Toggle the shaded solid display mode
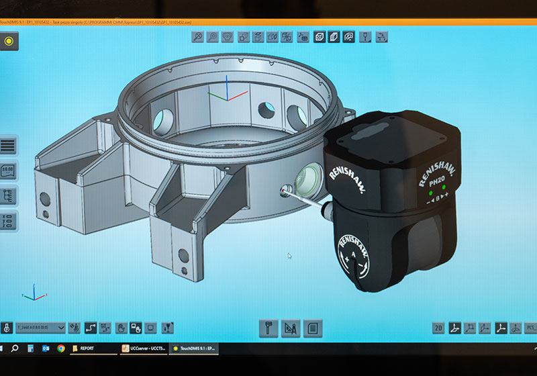The height and width of the screenshot is (376, 537). pos(334,37)
